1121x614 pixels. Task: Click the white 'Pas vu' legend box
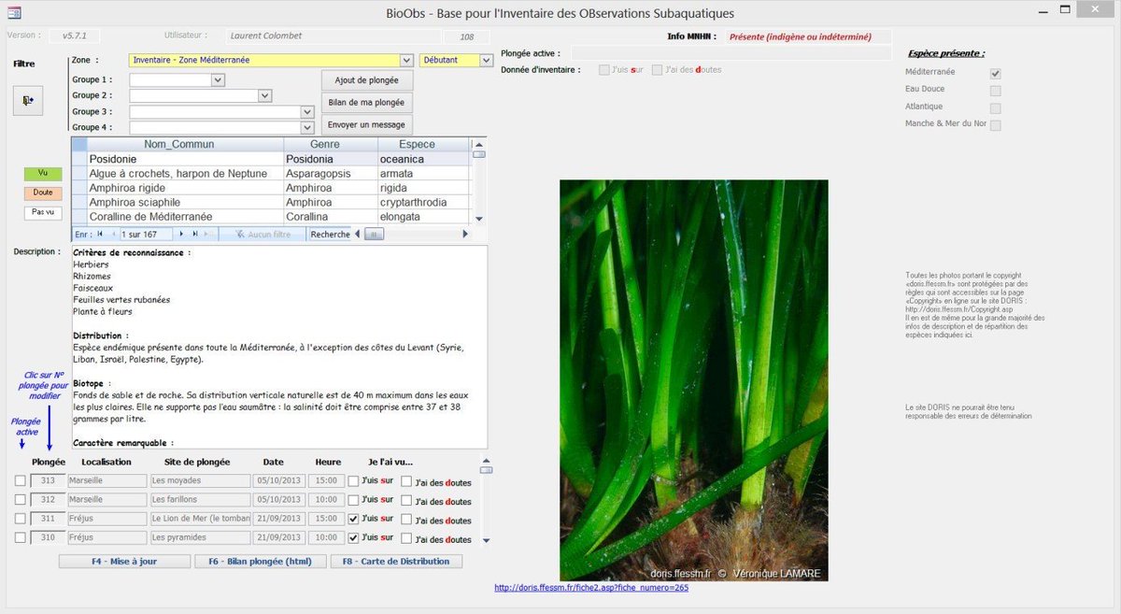43,212
